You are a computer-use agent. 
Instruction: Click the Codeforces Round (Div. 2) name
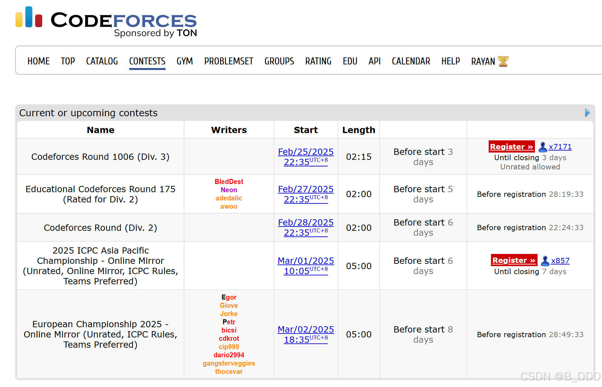[x=100, y=228]
